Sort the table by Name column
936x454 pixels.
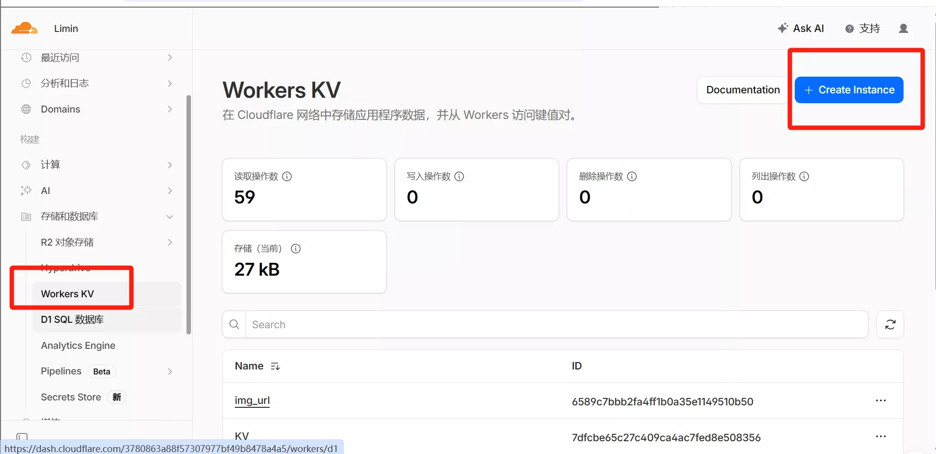pyautogui.click(x=275, y=367)
